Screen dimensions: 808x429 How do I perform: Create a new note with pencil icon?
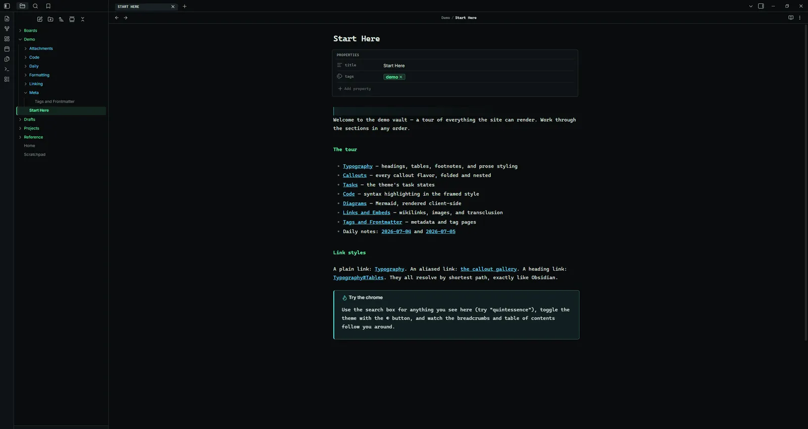point(40,19)
